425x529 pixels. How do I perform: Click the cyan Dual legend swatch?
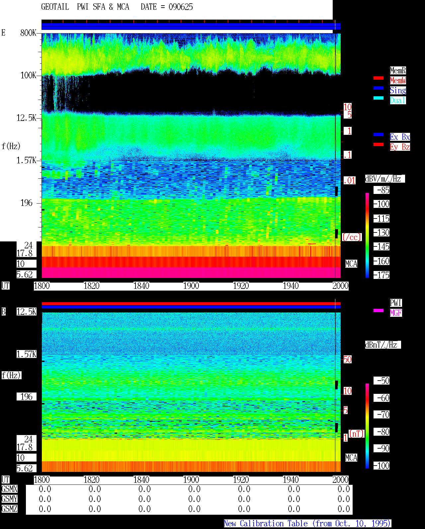click(379, 98)
